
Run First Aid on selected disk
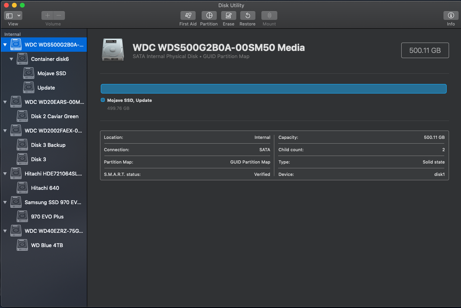tap(188, 16)
